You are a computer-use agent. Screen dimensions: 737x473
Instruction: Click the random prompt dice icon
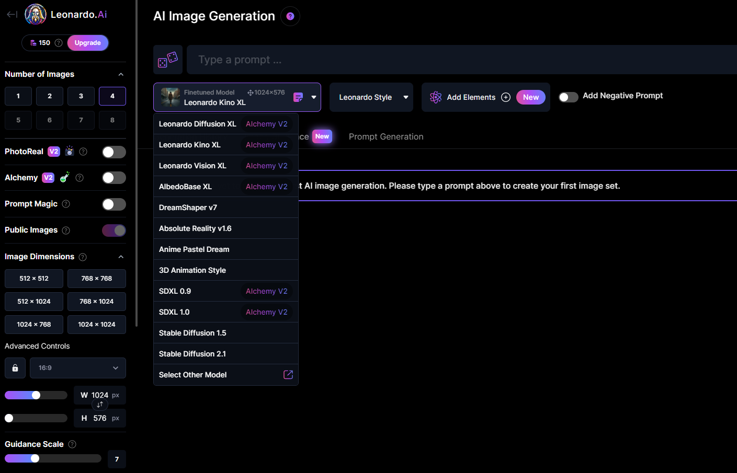click(168, 60)
